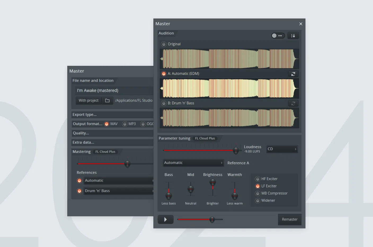Image resolution: width=373 pixels, height=247 pixels.
Task: Click the Loudness slider knob
Action: [236, 150]
